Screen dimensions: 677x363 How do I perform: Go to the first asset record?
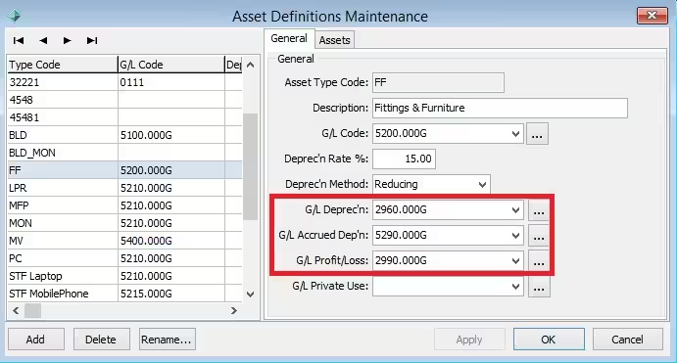click(19, 40)
